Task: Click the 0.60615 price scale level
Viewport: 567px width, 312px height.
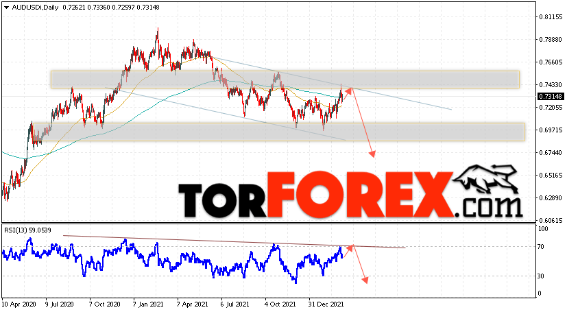Action: click(551, 221)
